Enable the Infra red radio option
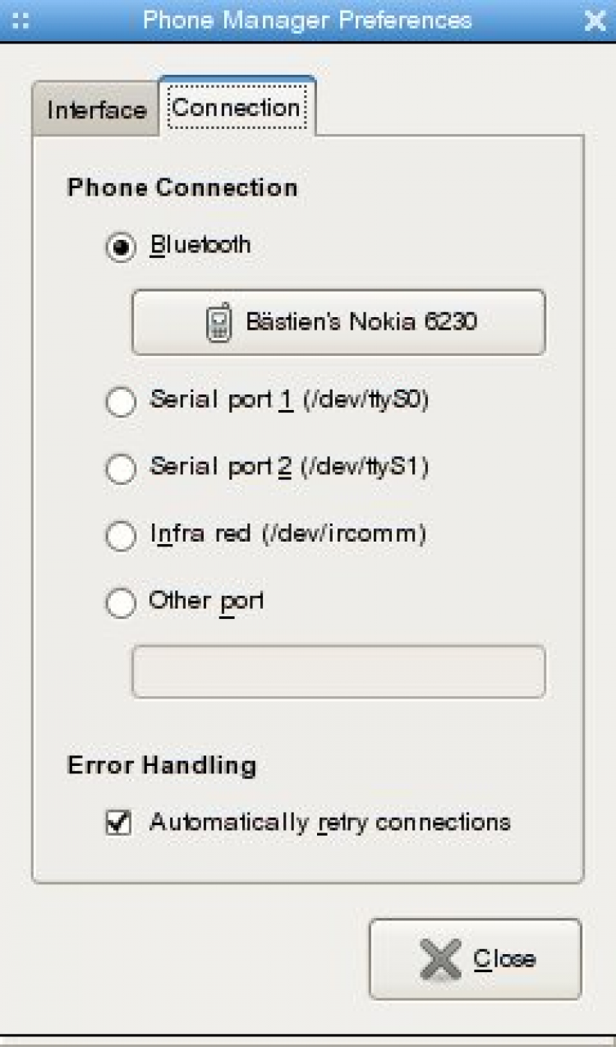 click(122, 536)
